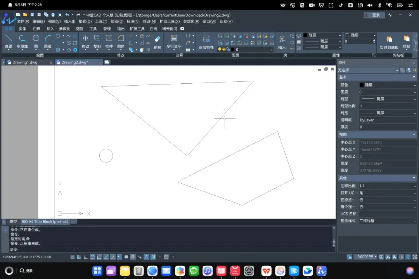Select the 拉伸 stretch tool
Screen dimensions: 419x279
coord(109,41)
